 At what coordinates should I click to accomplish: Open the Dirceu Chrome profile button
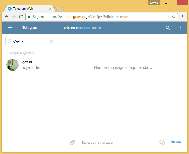(154, 3)
